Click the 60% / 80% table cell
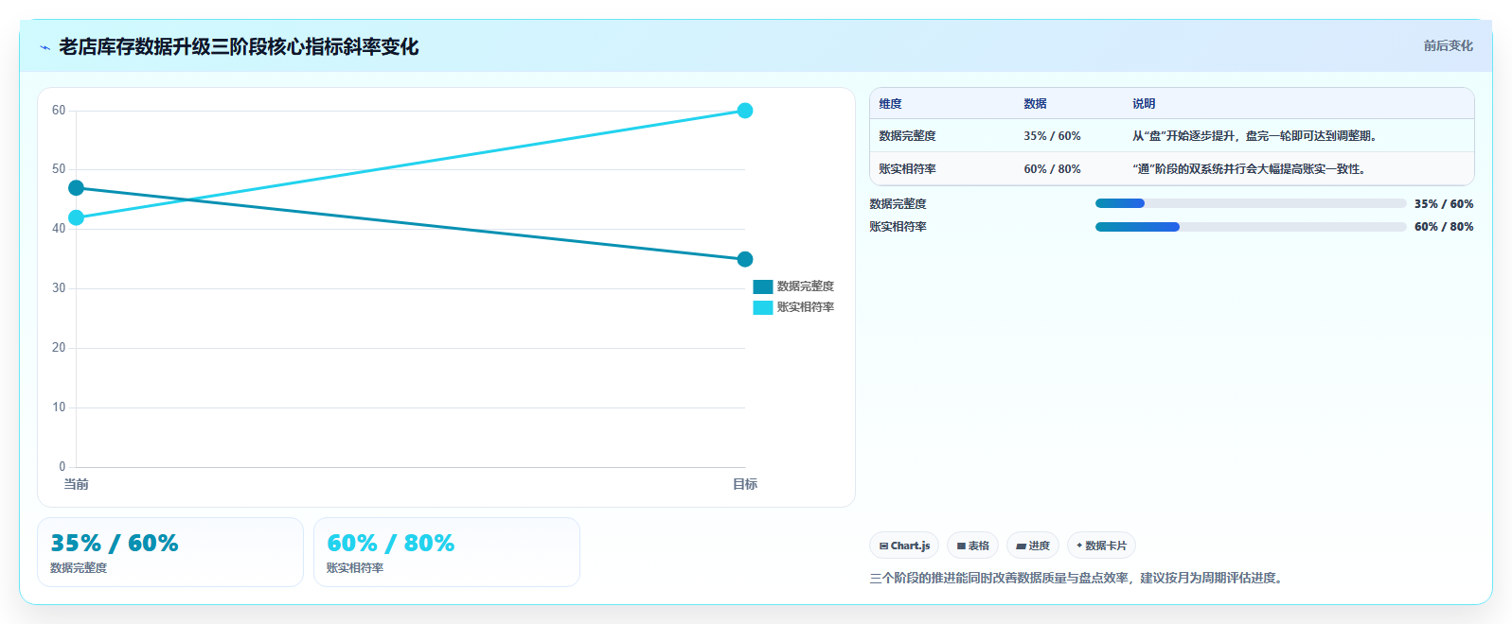 [x=1052, y=169]
